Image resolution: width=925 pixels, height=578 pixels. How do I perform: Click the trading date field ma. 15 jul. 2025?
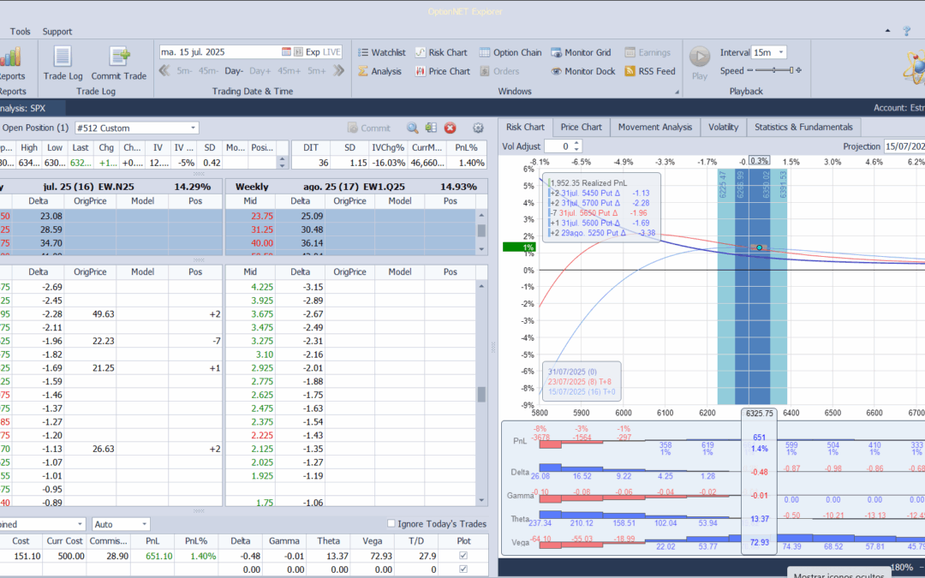pyautogui.click(x=219, y=52)
